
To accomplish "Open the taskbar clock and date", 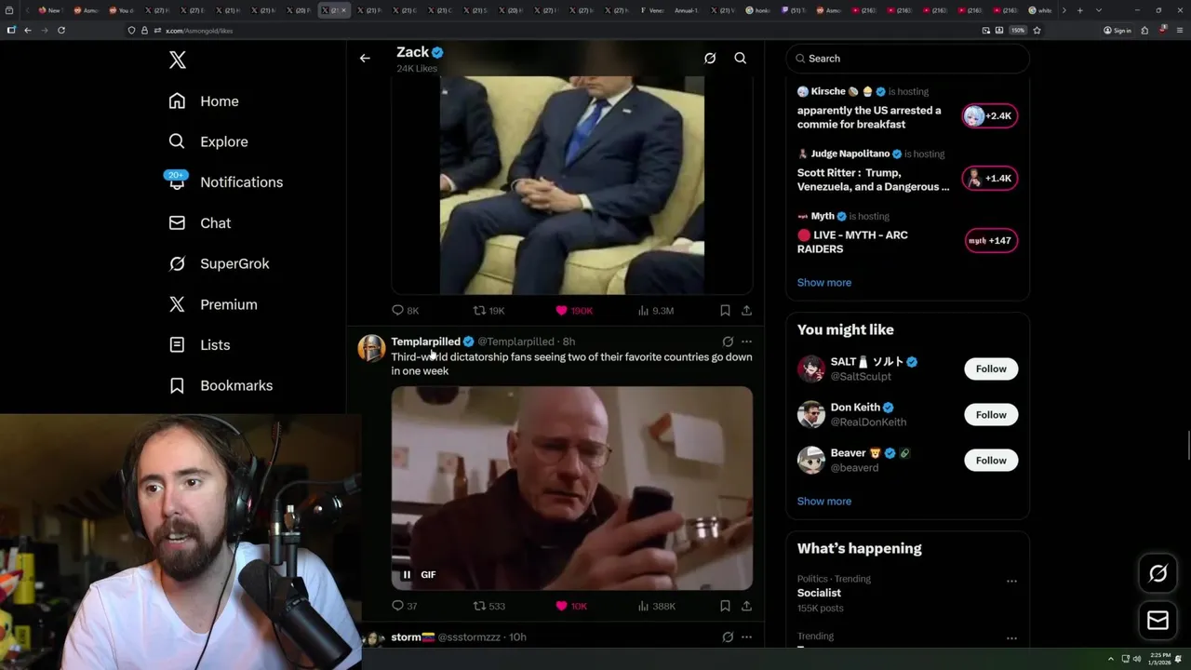I will (x=1160, y=658).
